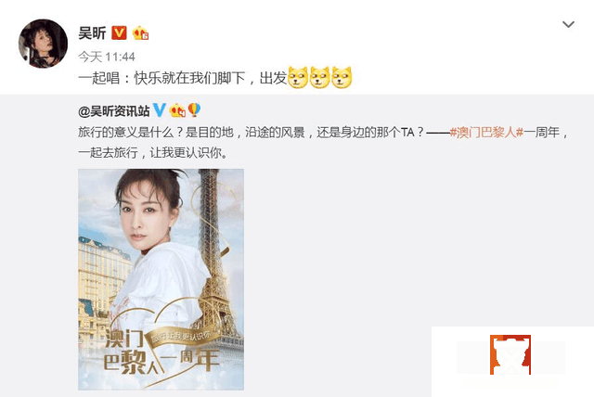
Task: Open the 今天 11:44 post timestamp
Action: (107, 57)
